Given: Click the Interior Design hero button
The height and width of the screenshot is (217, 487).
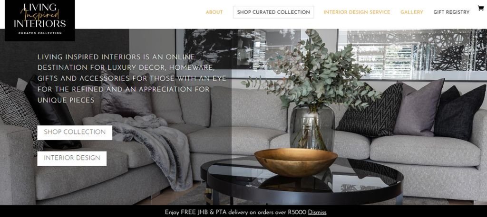Looking at the screenshot, I should click(x=72, y=159).
